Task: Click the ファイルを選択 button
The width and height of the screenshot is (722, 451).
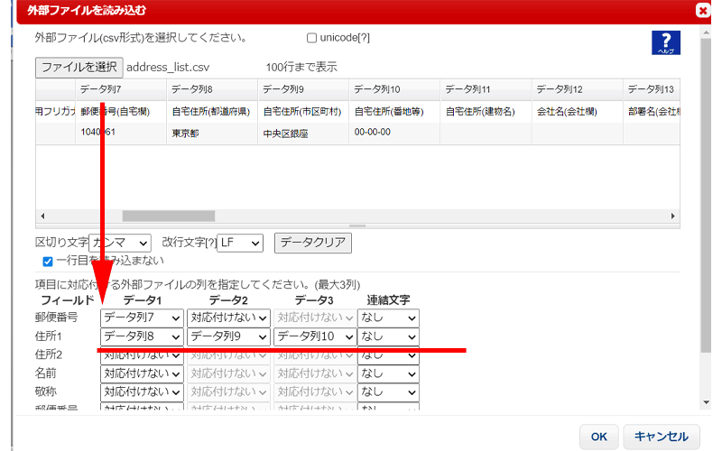Action: 79,67
